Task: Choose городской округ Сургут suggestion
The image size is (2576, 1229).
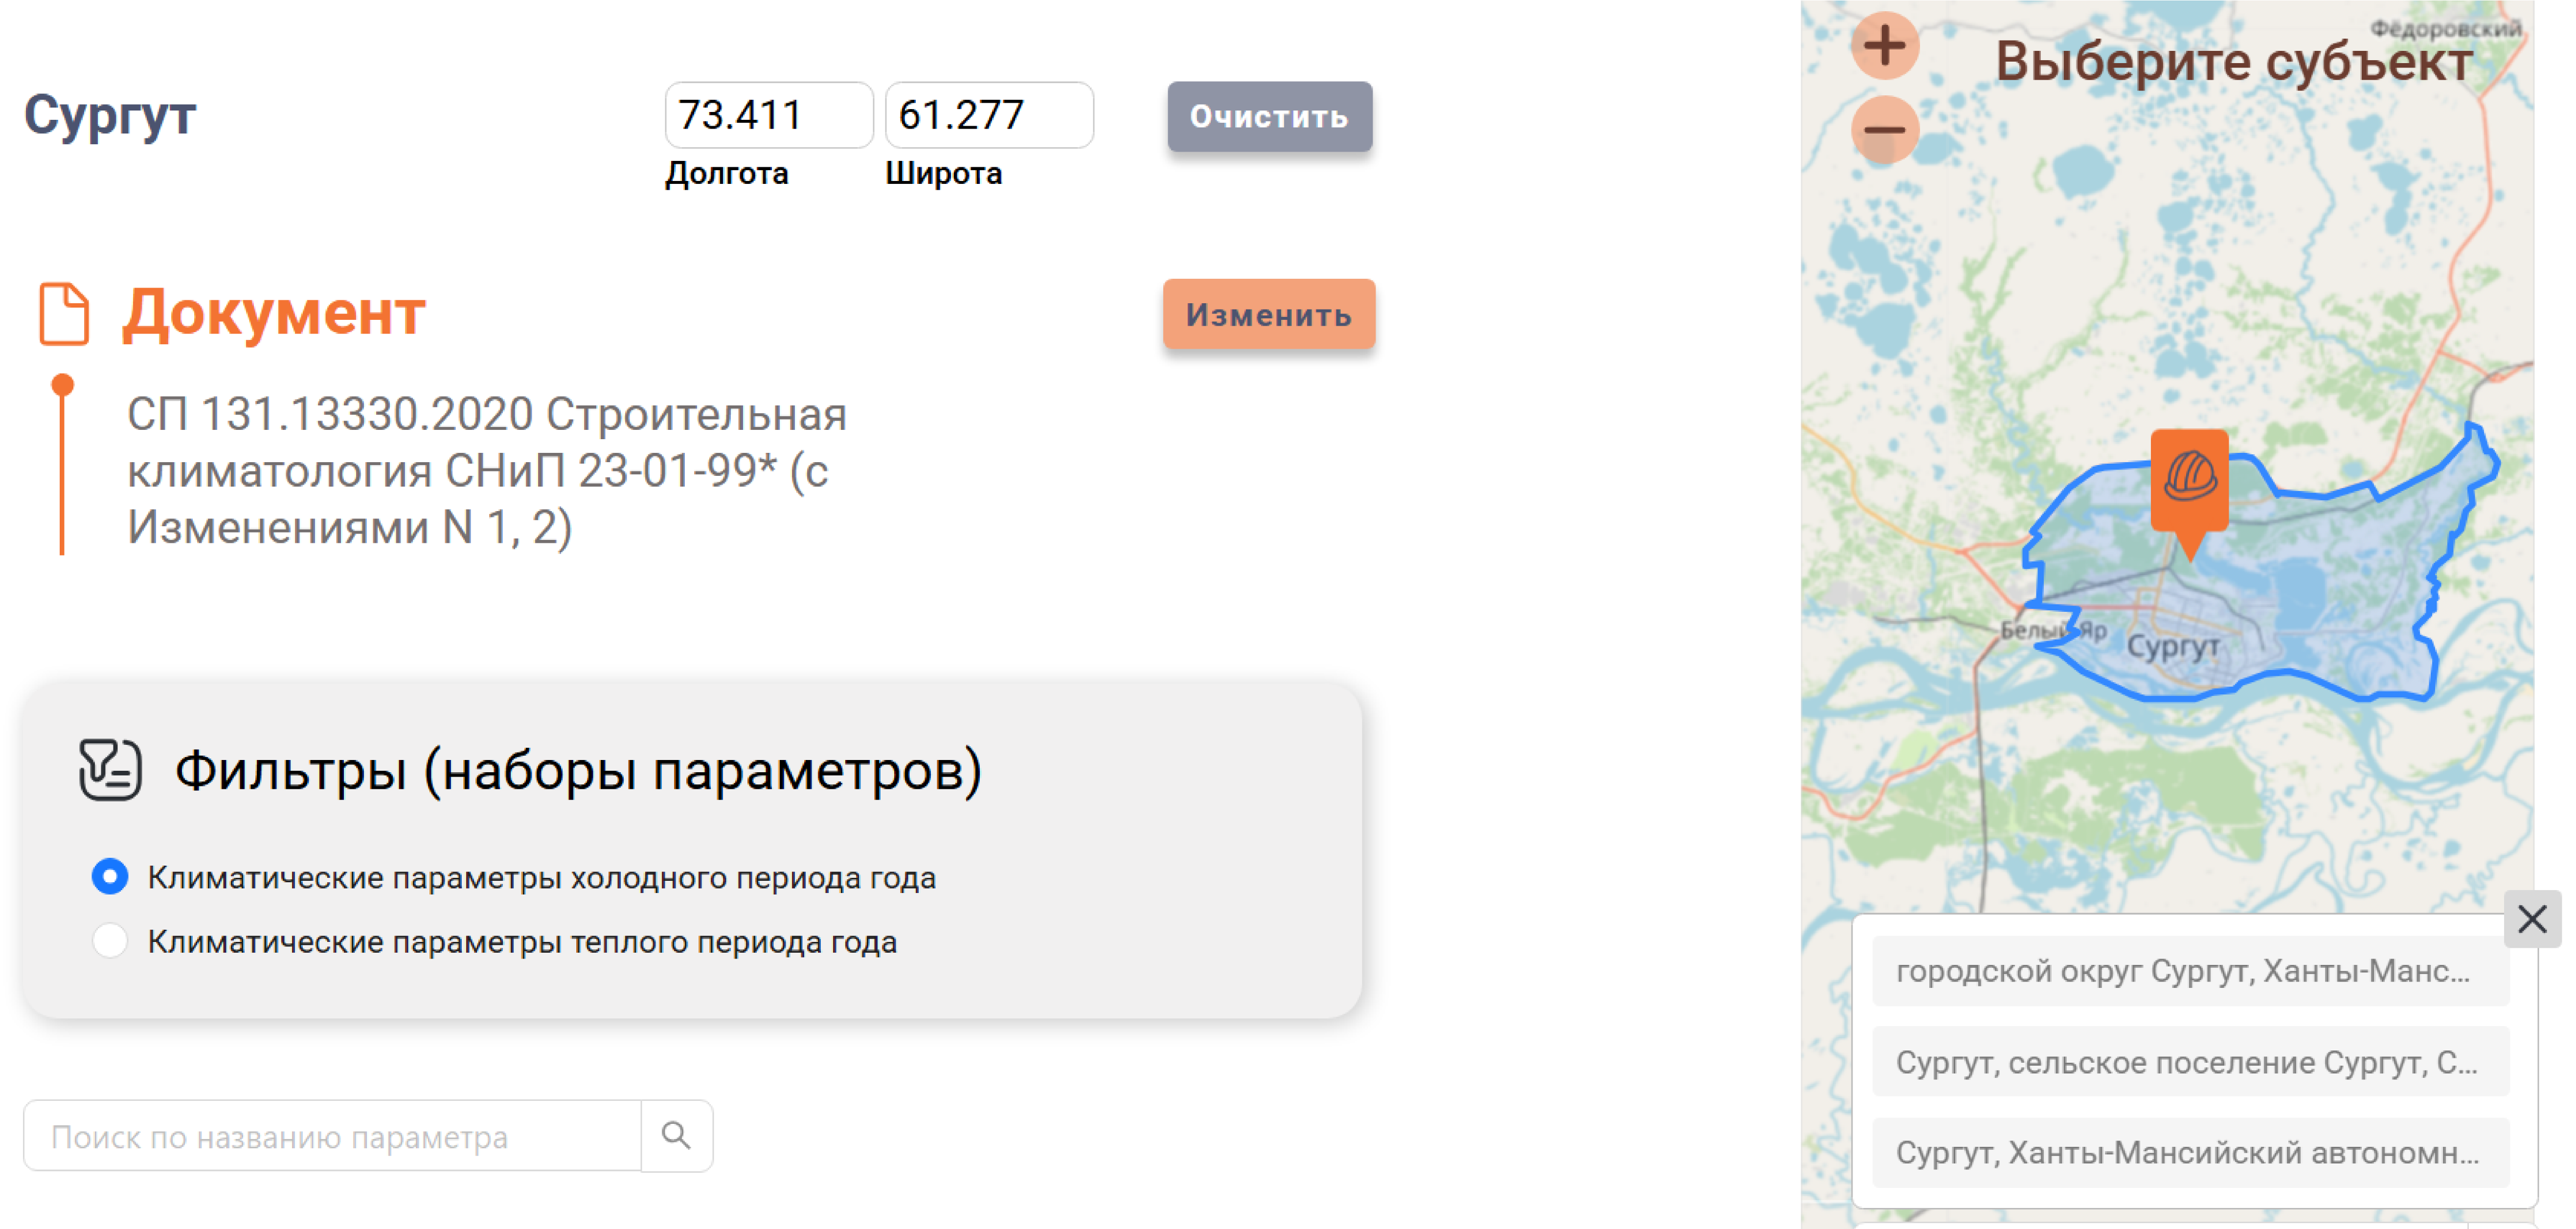Action: coord(2189,971)
